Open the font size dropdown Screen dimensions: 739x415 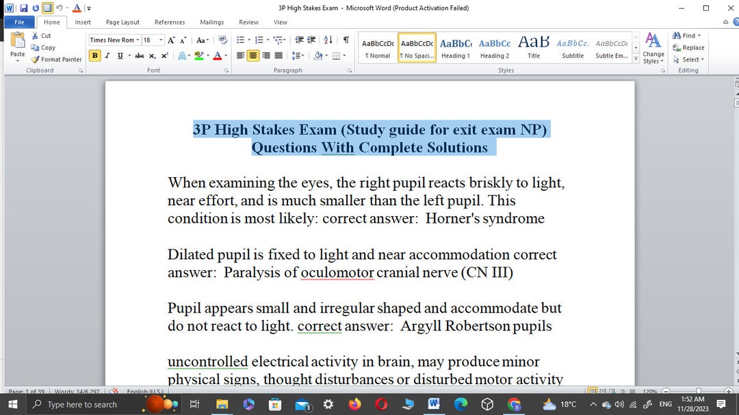click(159, 40)
